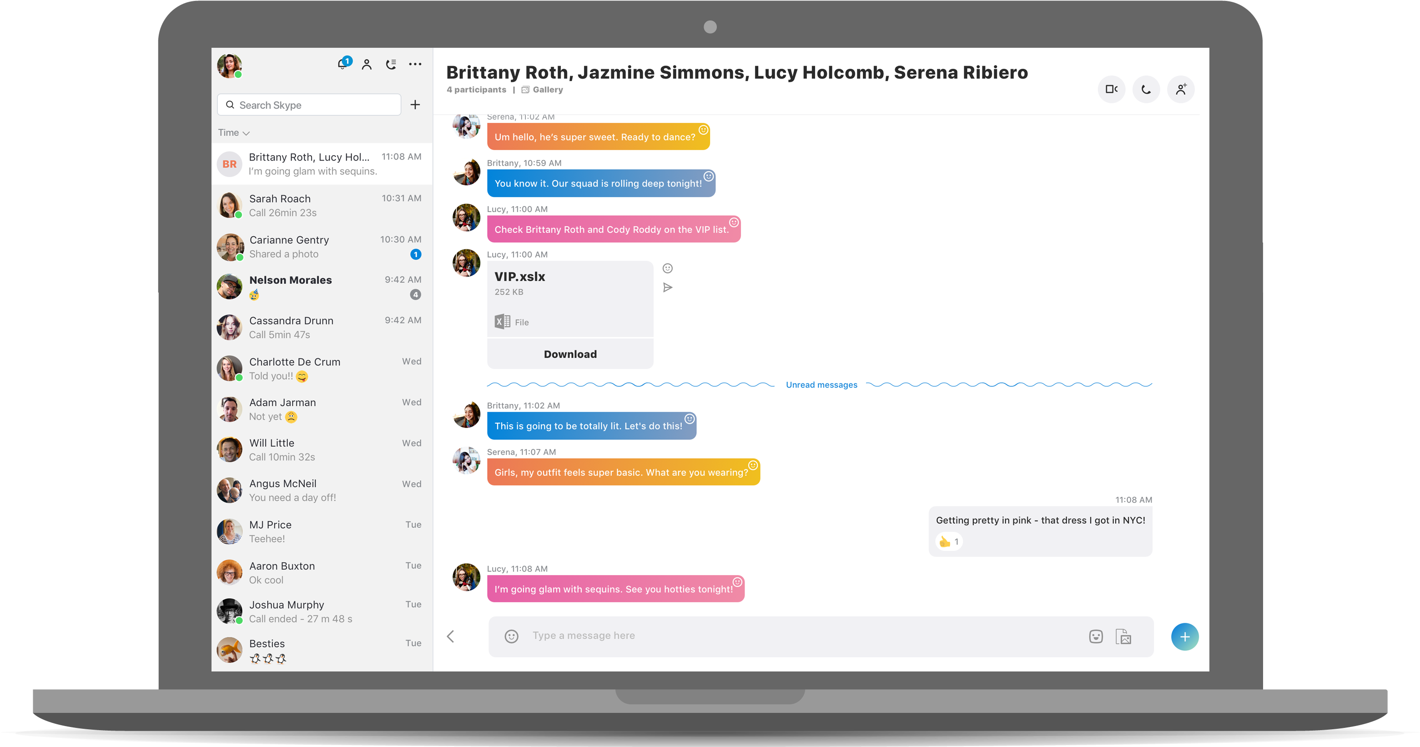Screen dimensions: 1420x747
Task: Open the contacts list icon
Action: (x=367, y=65)
